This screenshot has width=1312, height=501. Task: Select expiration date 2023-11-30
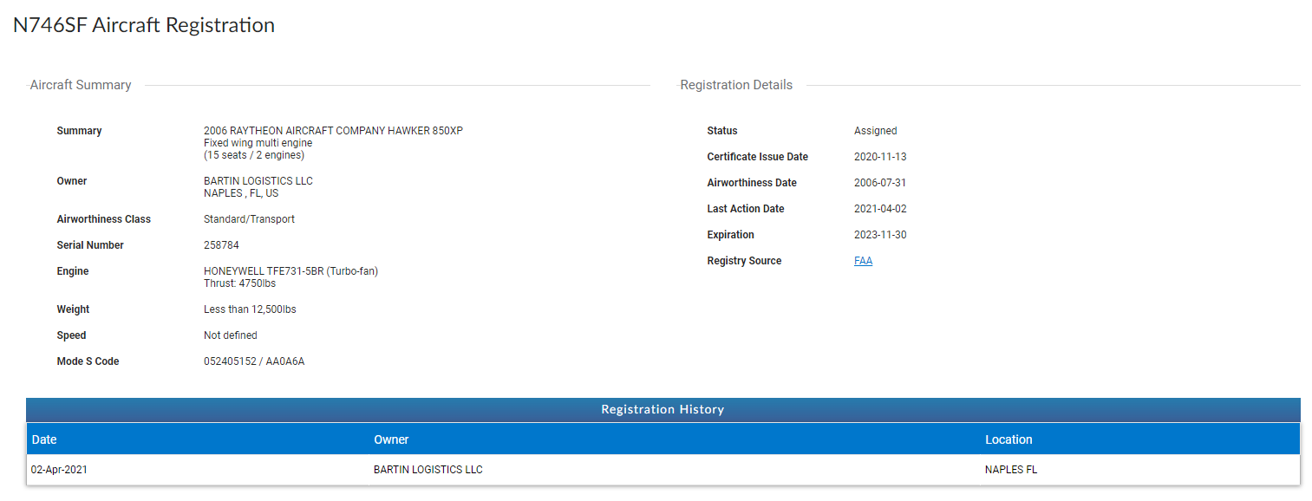point(880,235)
